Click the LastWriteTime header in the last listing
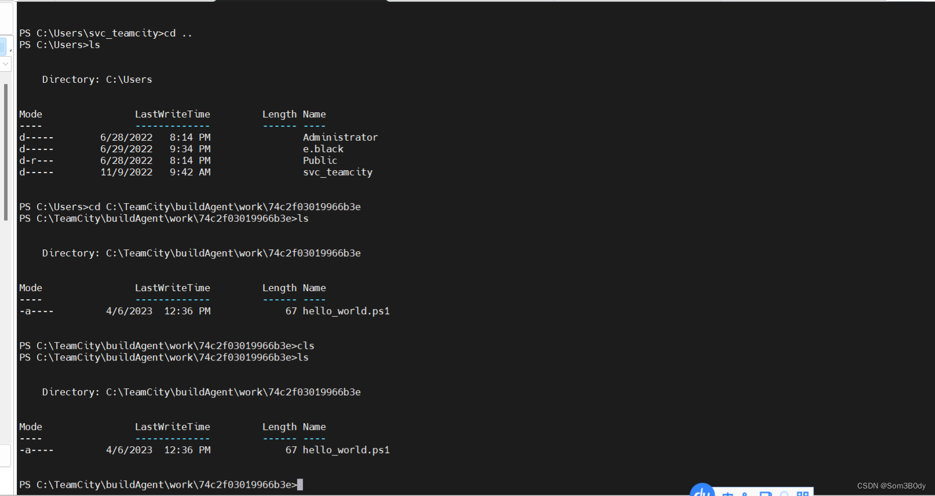935x496 pixels. pyautogui.click(x=173, y=427)
